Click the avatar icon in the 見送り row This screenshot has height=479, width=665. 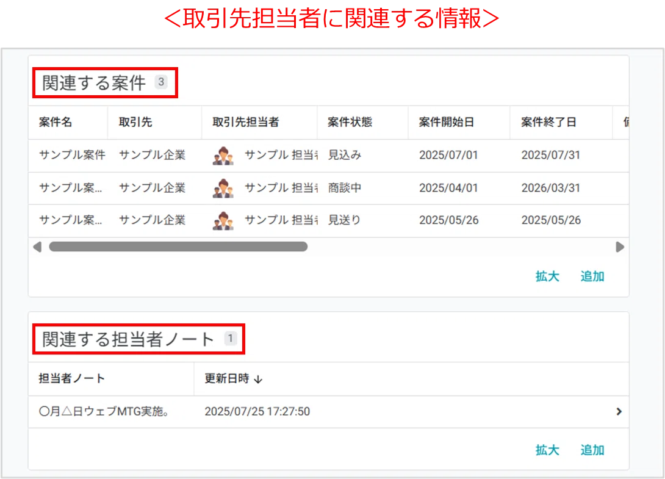tap(223, 221)
